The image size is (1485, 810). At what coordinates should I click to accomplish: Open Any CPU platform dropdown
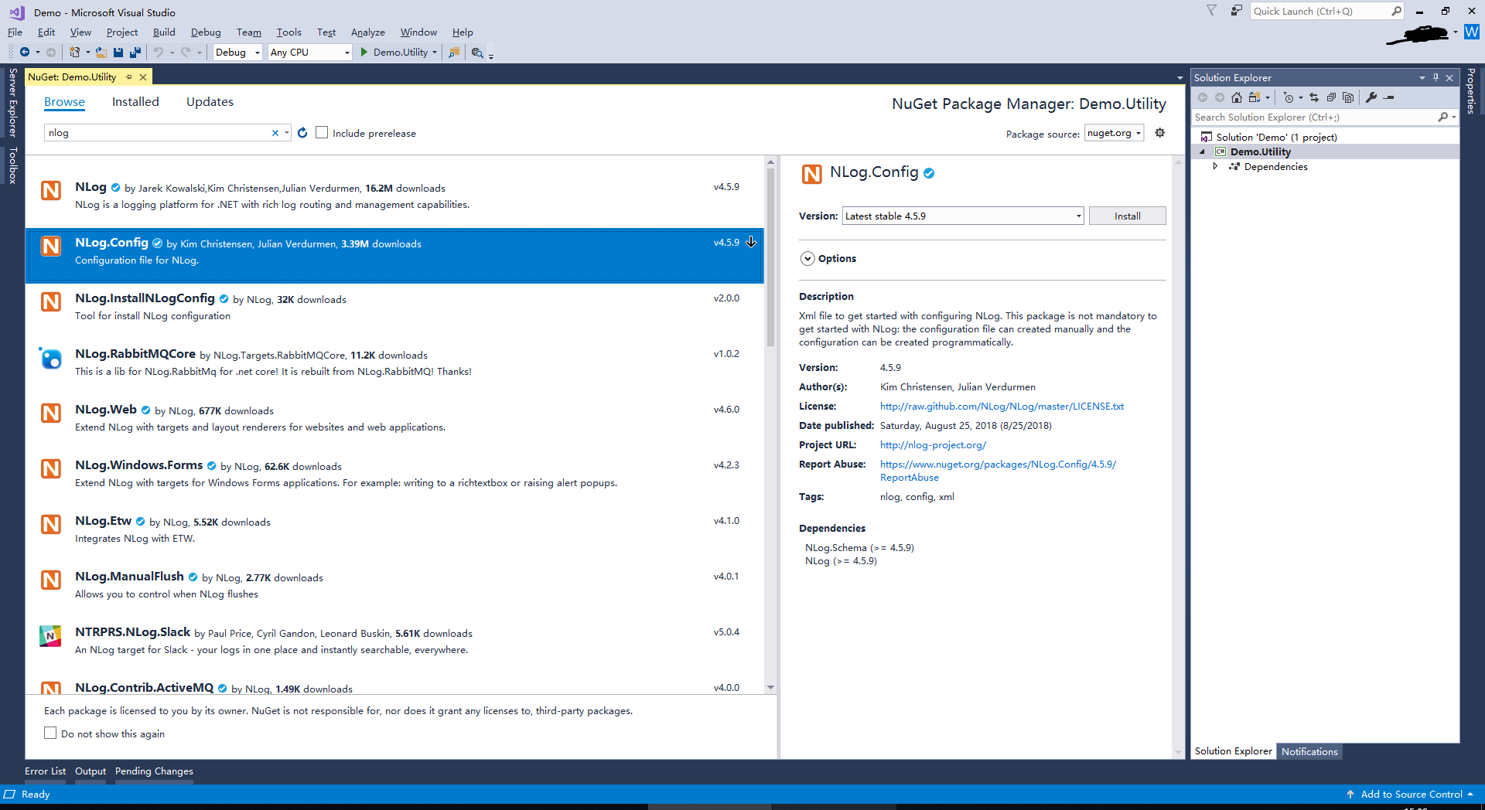[309, 53]
